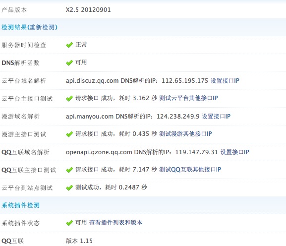Click the api.discuz.qq.com DNS IP text
The width and height of the screenshot is (286, 246).
coord(137,80)
